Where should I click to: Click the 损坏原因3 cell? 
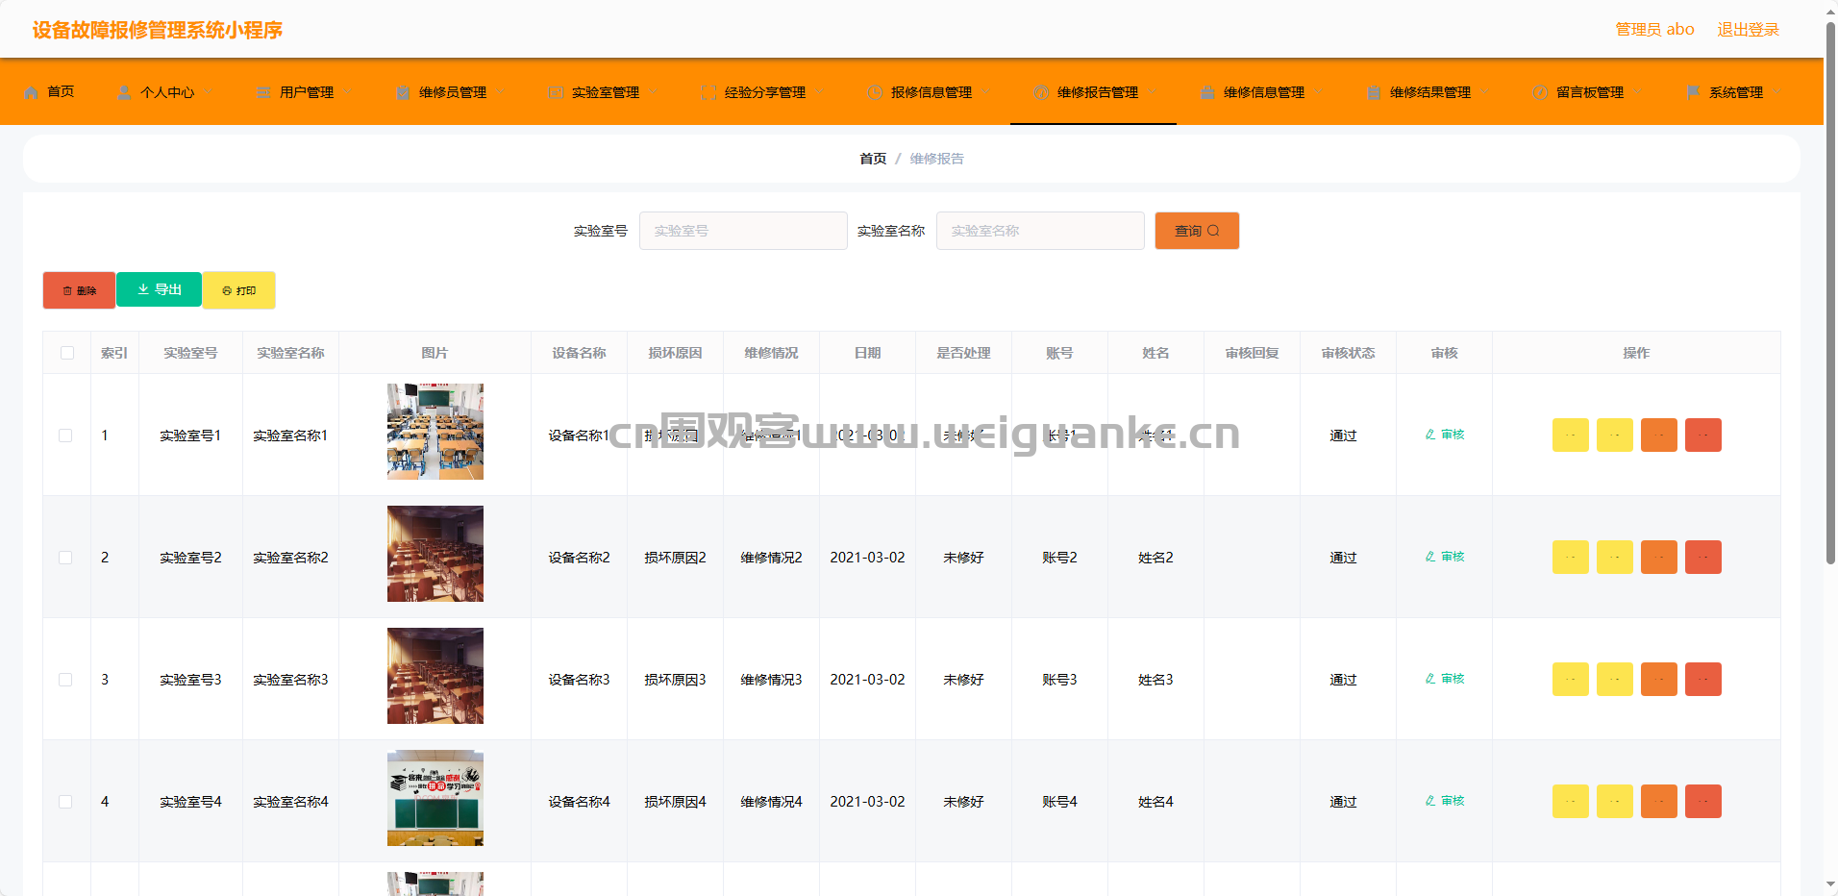click(675, 680)
